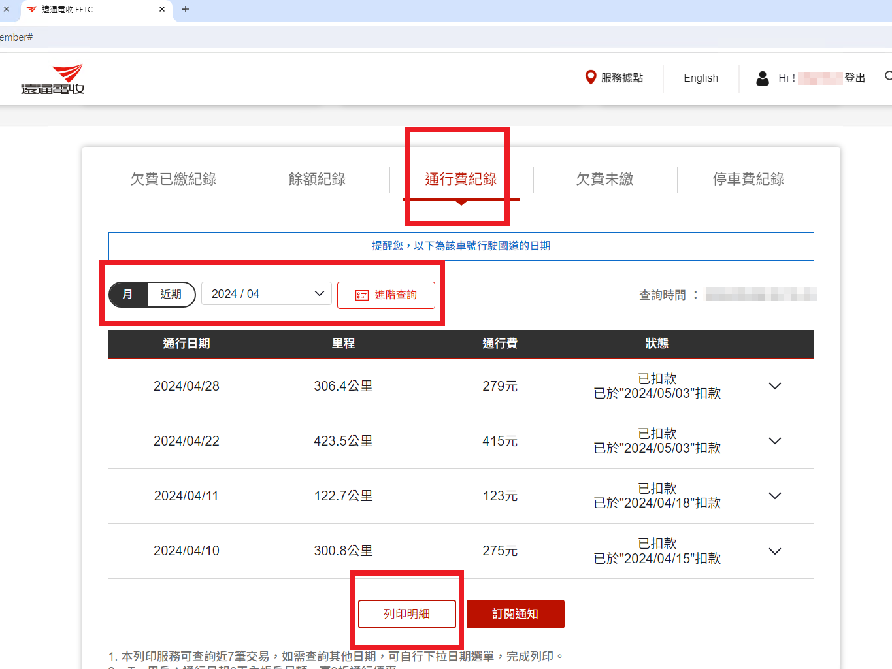Switch the toggle to 近期
Viewport: 892px width, 669px height.
(x=171, y=295)
